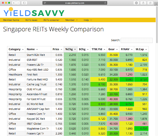This screenshot has height=136, width=158.
Task: Open Member home page
Action: tap(11, 20)
